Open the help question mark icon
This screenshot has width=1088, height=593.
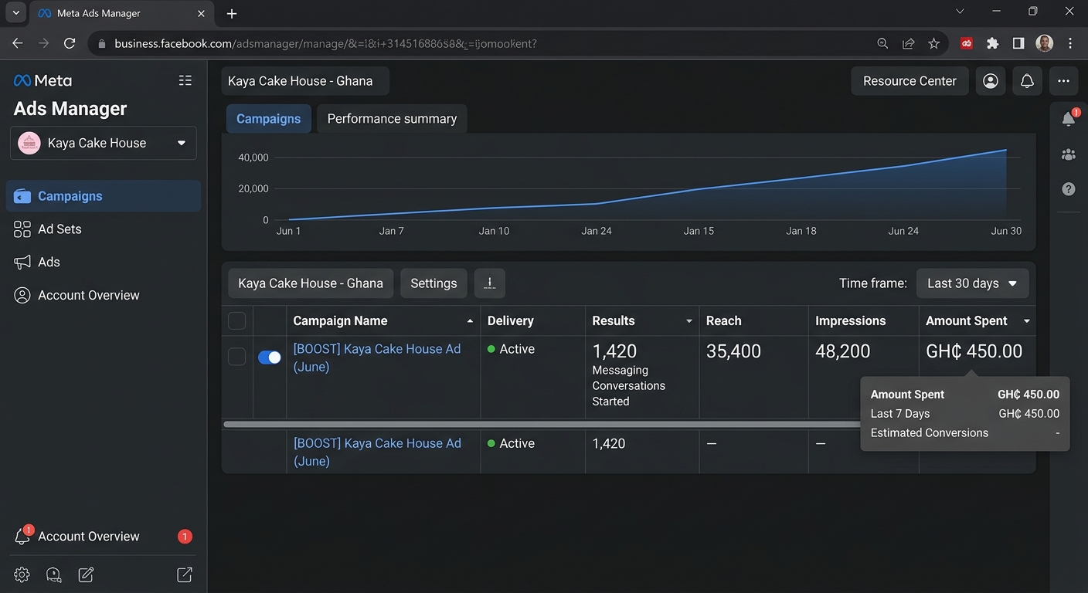(1069, 189)
